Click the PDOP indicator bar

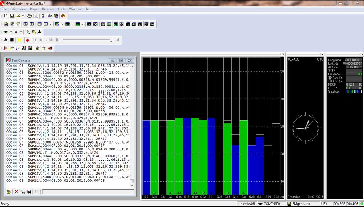(354, 84)
